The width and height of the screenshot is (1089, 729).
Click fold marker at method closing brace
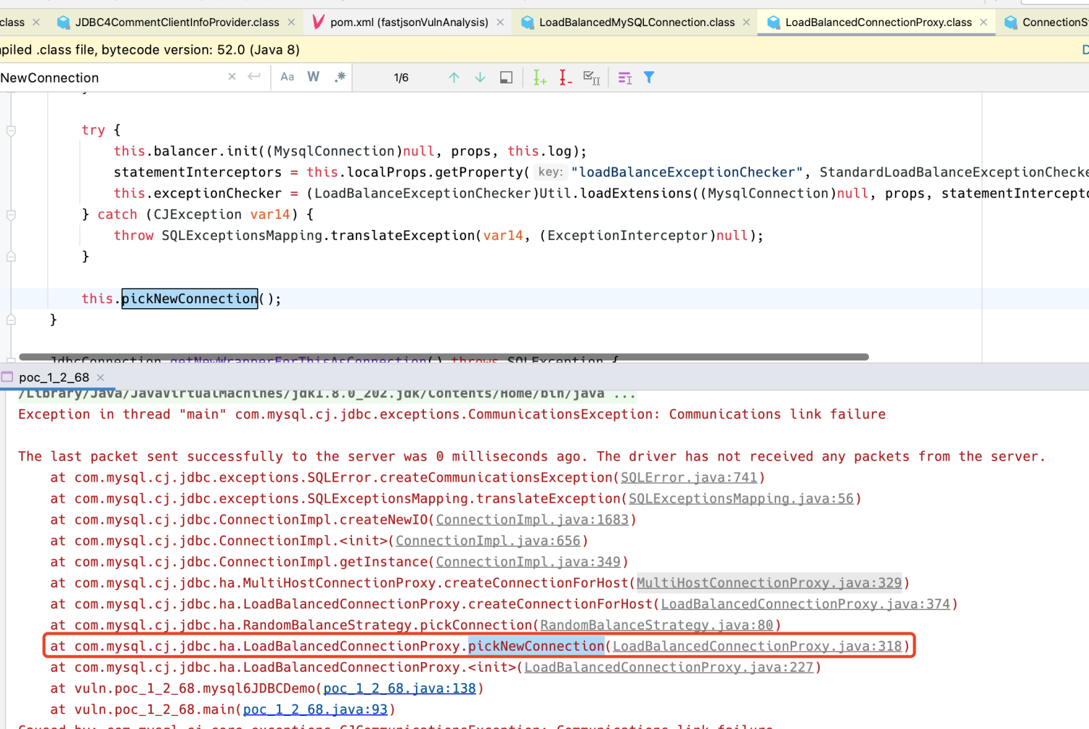coord(11,319)
